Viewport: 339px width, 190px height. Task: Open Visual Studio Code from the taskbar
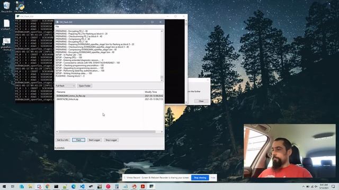(x=82, y=186)
